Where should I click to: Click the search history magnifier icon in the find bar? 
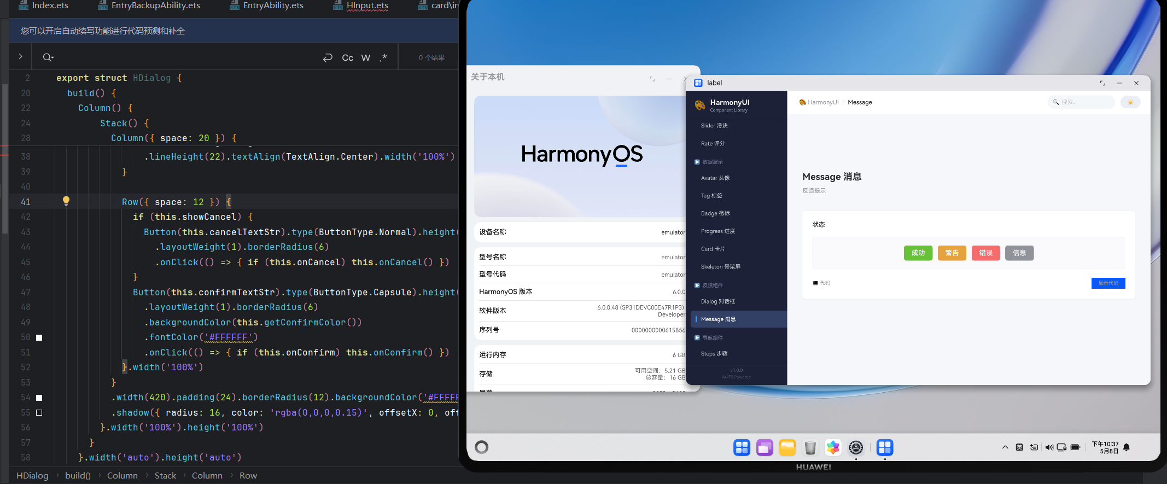[48, 57]
